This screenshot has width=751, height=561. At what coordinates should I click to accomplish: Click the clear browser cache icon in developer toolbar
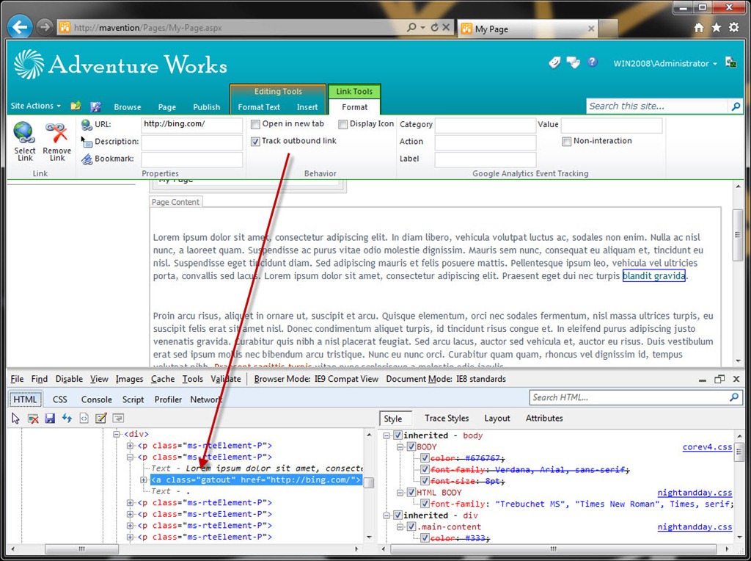click(x=32, y=418)
